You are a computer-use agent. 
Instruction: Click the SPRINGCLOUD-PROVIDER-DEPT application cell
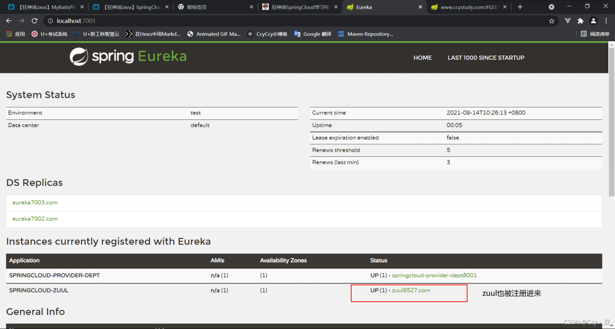tap(54, 275)
